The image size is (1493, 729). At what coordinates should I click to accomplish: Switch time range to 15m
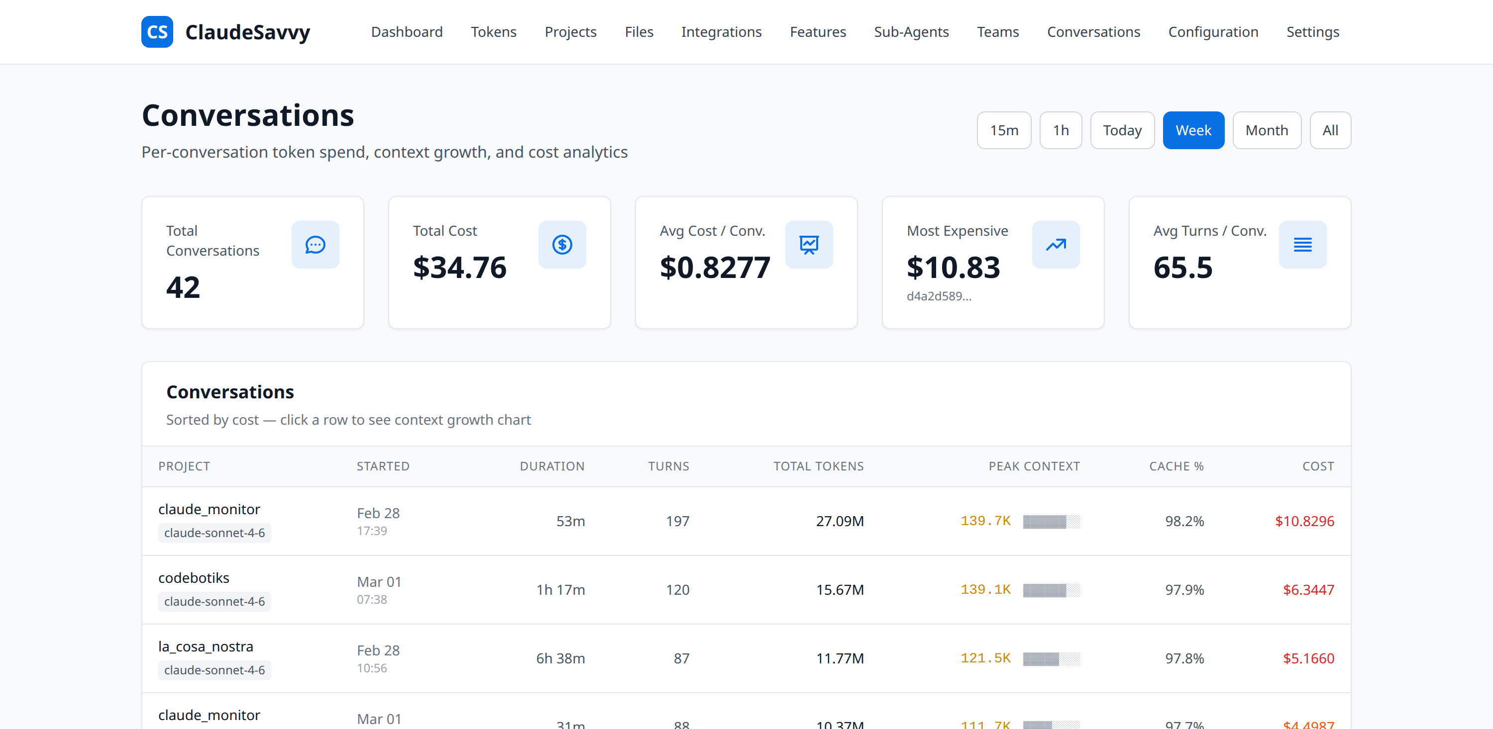point(1004,130)
